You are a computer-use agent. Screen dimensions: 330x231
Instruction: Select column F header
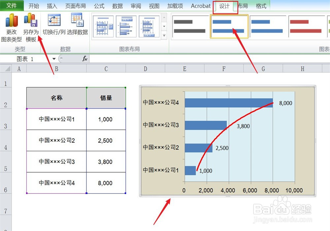tap(224, 69)
